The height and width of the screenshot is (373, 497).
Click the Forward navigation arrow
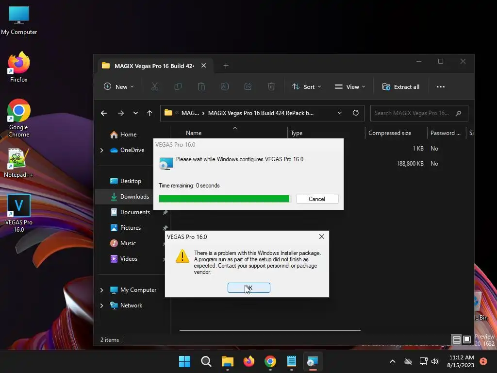click(121, 113)
